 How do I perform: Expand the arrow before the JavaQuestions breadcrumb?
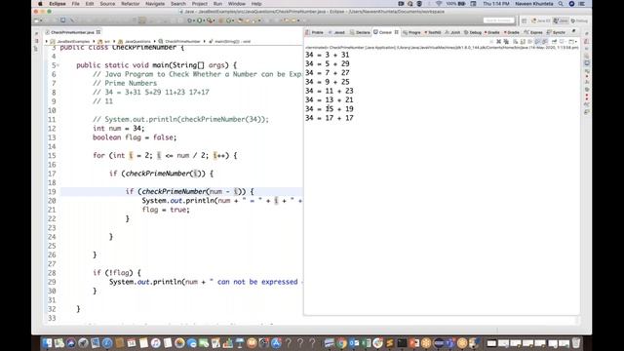tap(114, 41)
